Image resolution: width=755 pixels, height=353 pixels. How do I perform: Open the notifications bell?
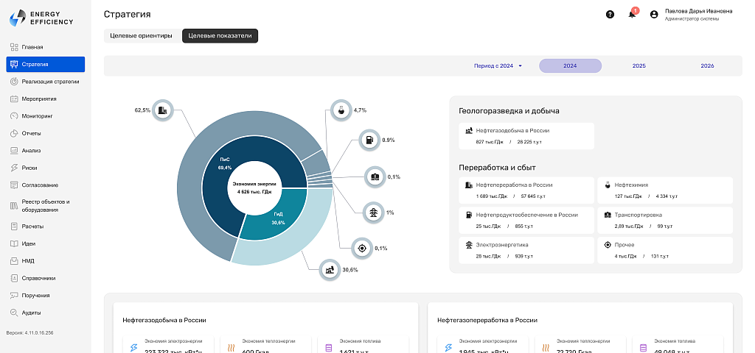632,15
